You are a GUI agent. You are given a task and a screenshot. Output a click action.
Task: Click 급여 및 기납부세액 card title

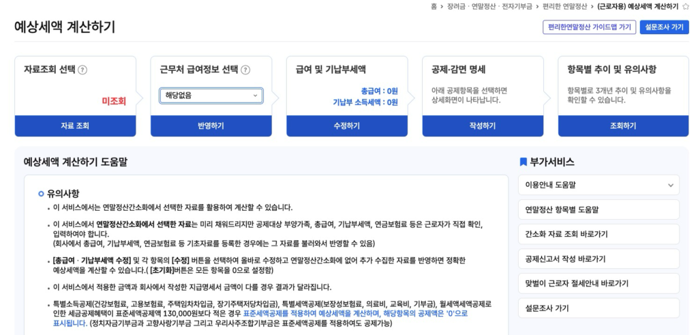331,70
